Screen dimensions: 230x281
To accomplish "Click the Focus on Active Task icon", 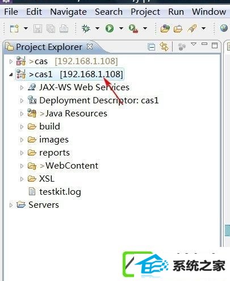I will [x=182, y=47].
